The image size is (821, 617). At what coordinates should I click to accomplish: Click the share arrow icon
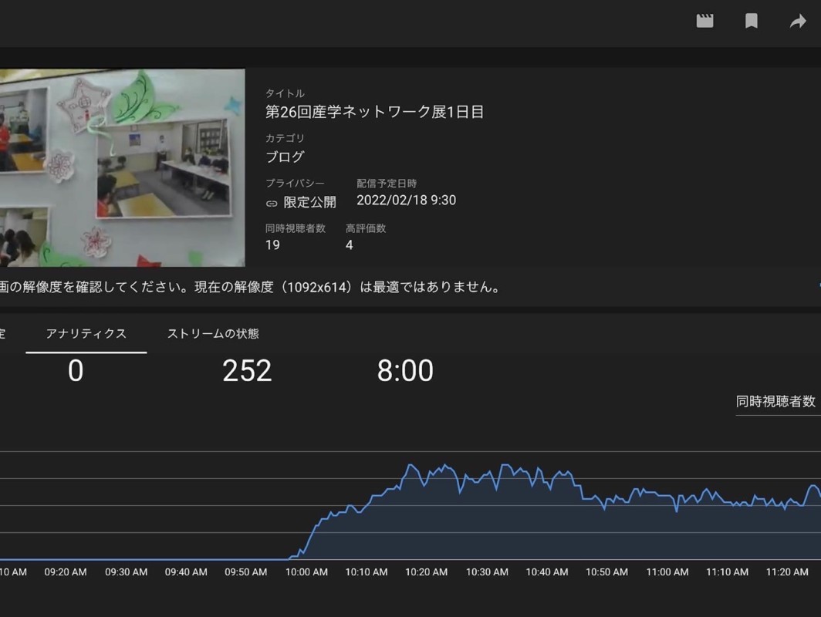pos(798,22)
